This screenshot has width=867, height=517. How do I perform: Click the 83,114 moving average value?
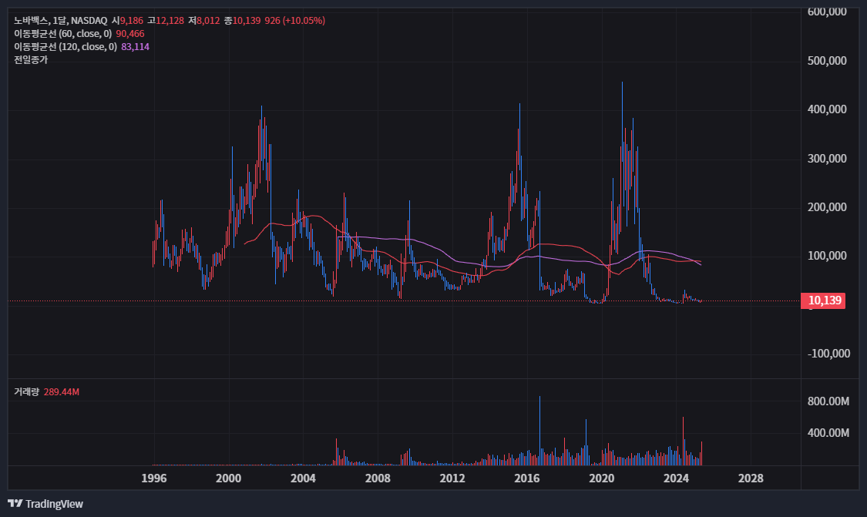point(136,47)
